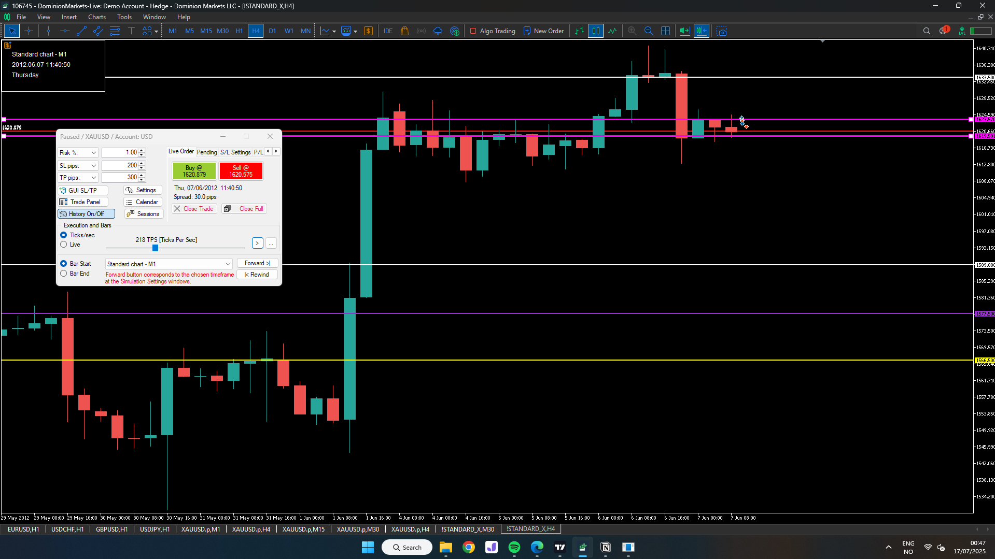995x559 pixels.
Task: Select the equidistant channel tool
Action: (x=98, y=31)
